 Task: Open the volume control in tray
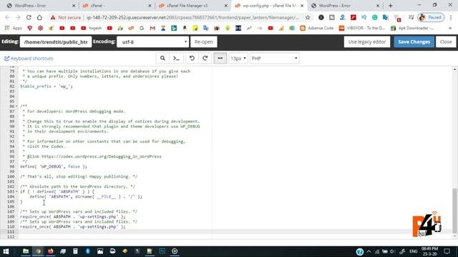coord(393,251)
